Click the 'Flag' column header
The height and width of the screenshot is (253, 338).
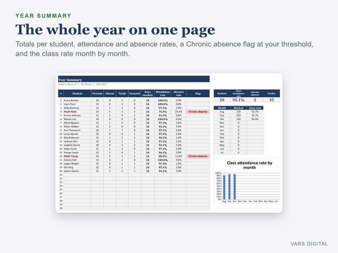[x=198, y=93]
